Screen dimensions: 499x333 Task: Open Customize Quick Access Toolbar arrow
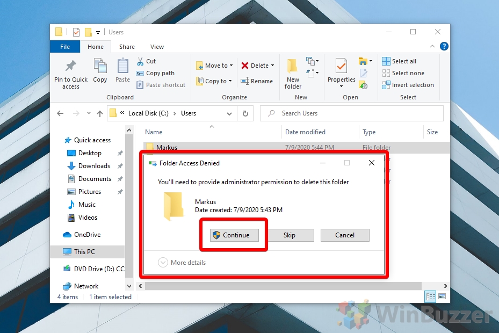click(98, 32)
